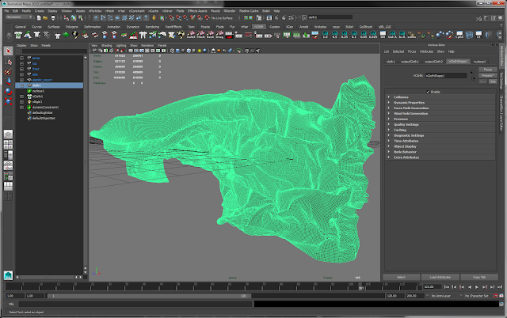Click the new scene icon
The image size is (507, 318).
tap(39, 17)
